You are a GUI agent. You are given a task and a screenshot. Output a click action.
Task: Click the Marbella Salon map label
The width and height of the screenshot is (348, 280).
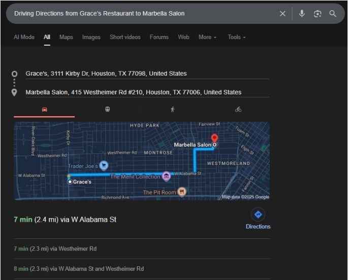[193, 145]
